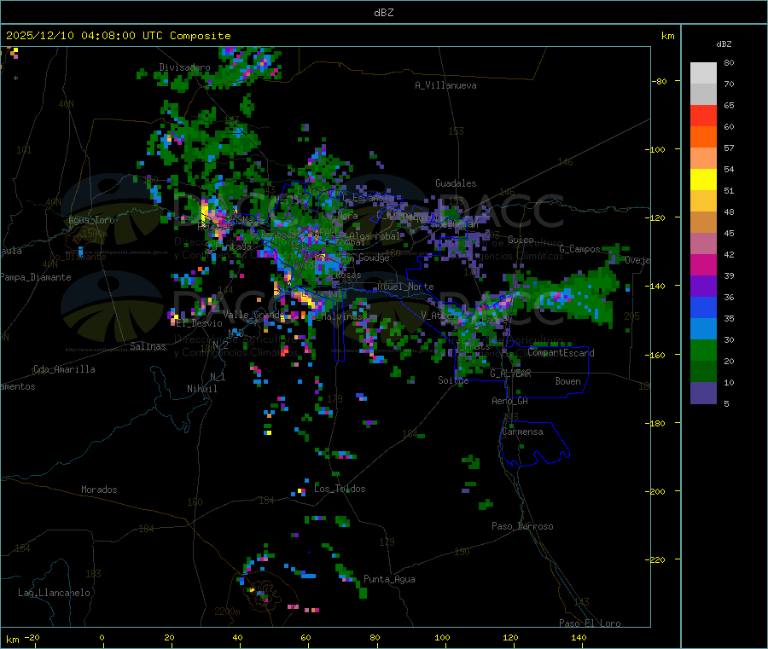Pick the 54 dBZ yellow swatch
The height and width of the screenshot is (649, 768).
pyautogui.click(x=703, y=180)
